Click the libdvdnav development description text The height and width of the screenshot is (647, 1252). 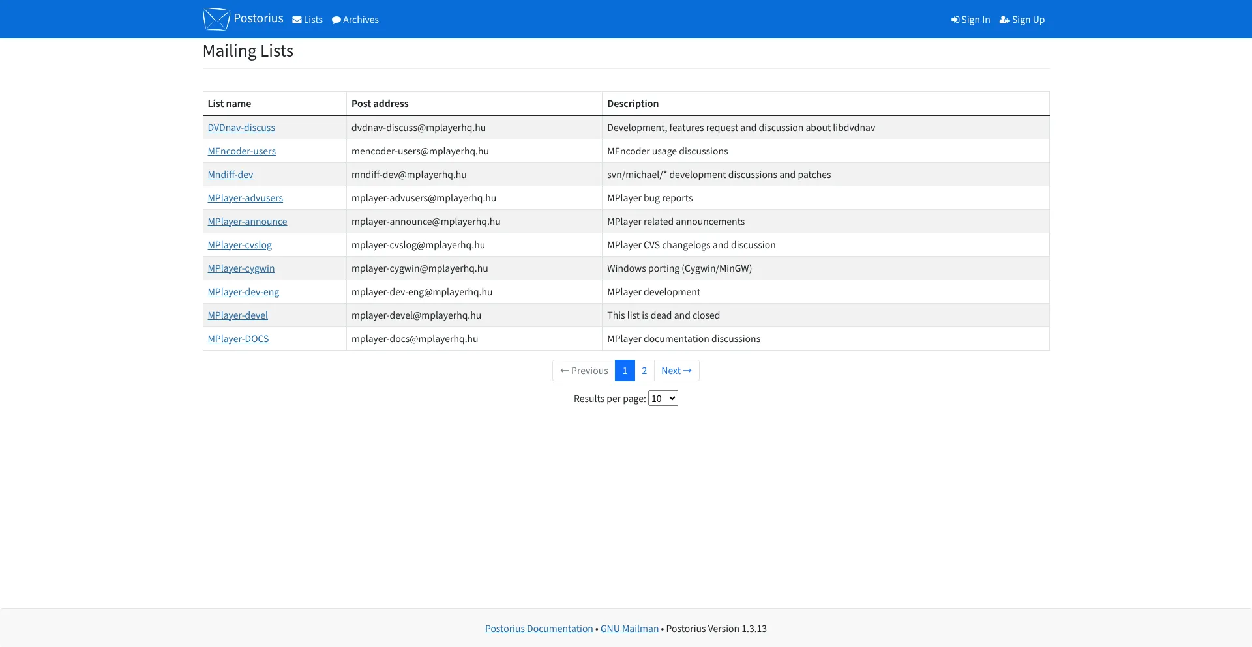point(741,128)
